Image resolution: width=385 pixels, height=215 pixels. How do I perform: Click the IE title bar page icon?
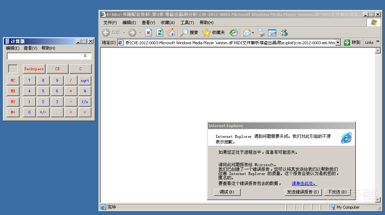pos(103,15)
